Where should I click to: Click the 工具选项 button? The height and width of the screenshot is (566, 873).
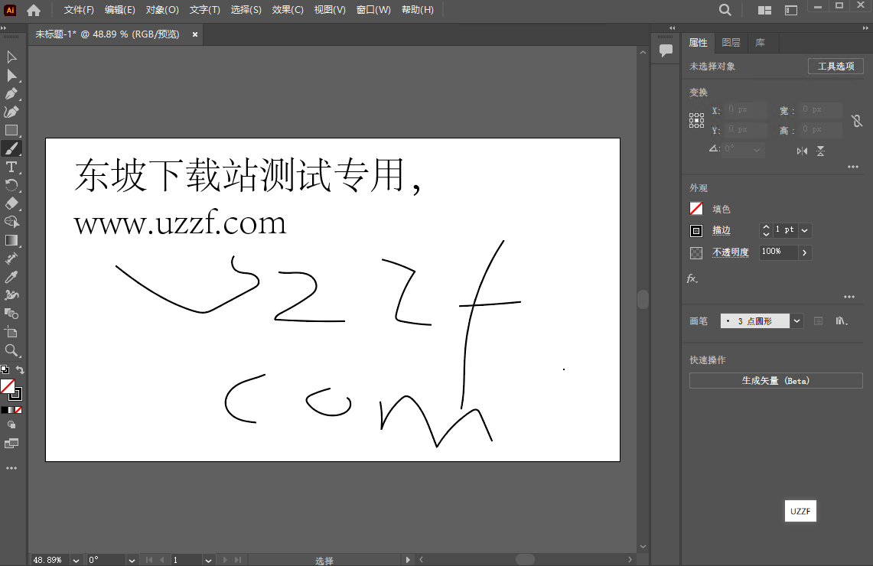click(x=835, y=66)
